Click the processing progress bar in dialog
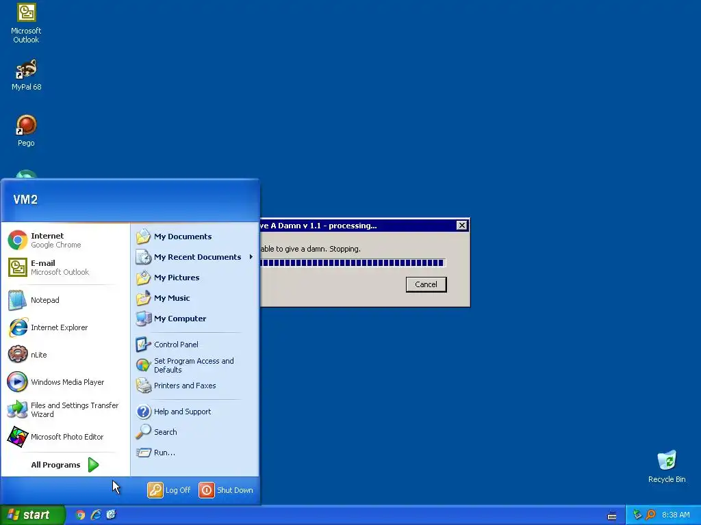This screenshot has height=525, width=701. tap(353, 263)
